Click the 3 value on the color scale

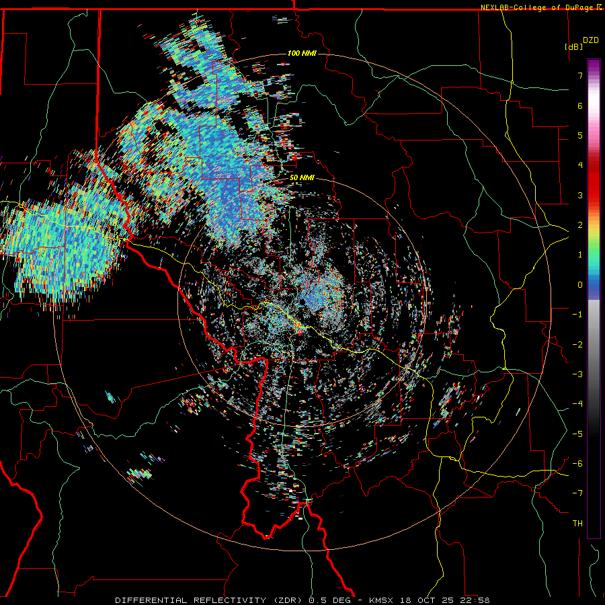pyautogui.click(x=580, y=195)
